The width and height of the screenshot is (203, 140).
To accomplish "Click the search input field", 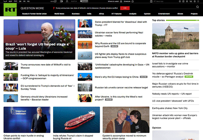I will tap(177, 7).
